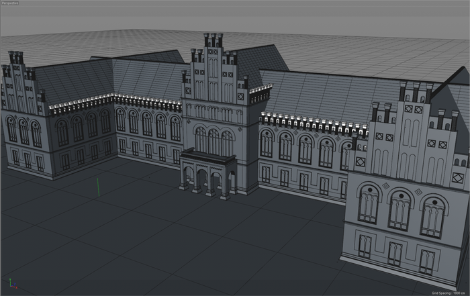Select the middle arched window of the right foreground tower

point(399,211)
